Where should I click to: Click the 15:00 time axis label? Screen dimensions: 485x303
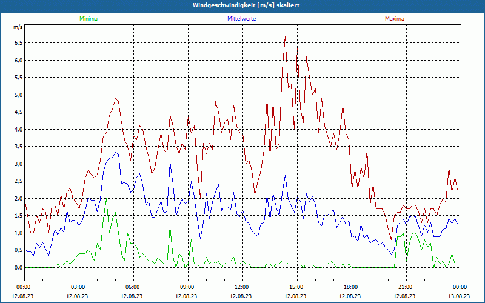297,287
